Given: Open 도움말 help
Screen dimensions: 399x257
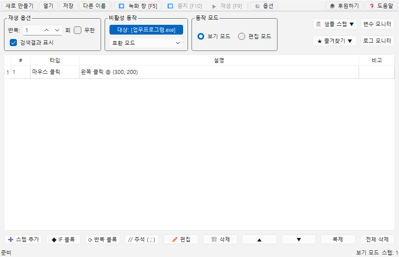Looking at the screenshot, I should coord(381,6).
